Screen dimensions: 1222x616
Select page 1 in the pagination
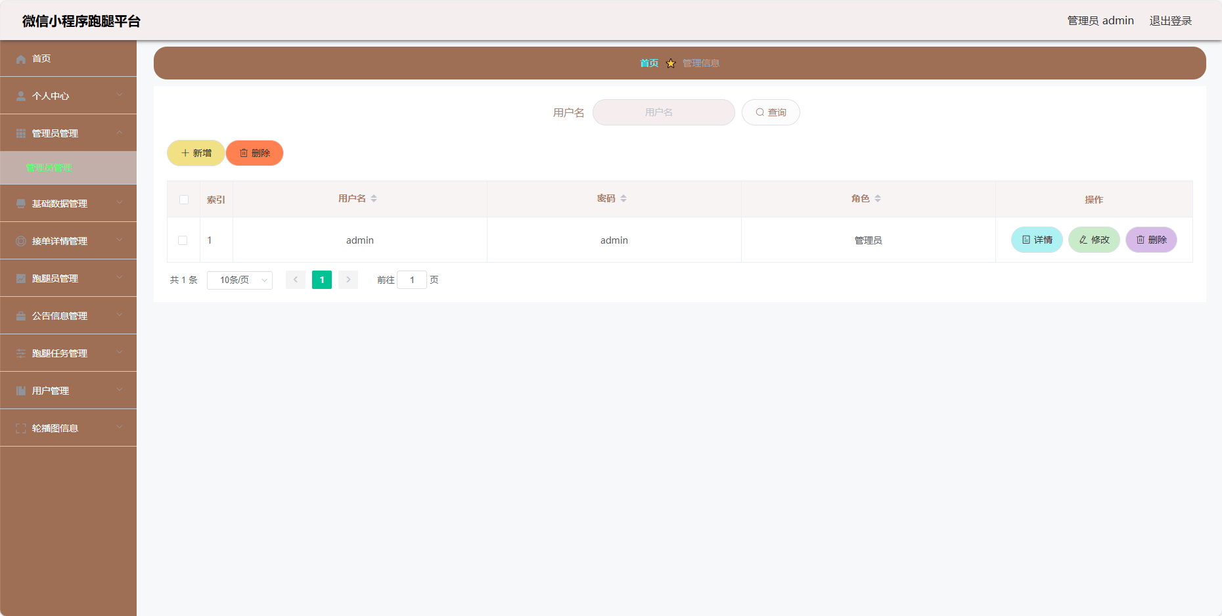click(x=322, y=280)
